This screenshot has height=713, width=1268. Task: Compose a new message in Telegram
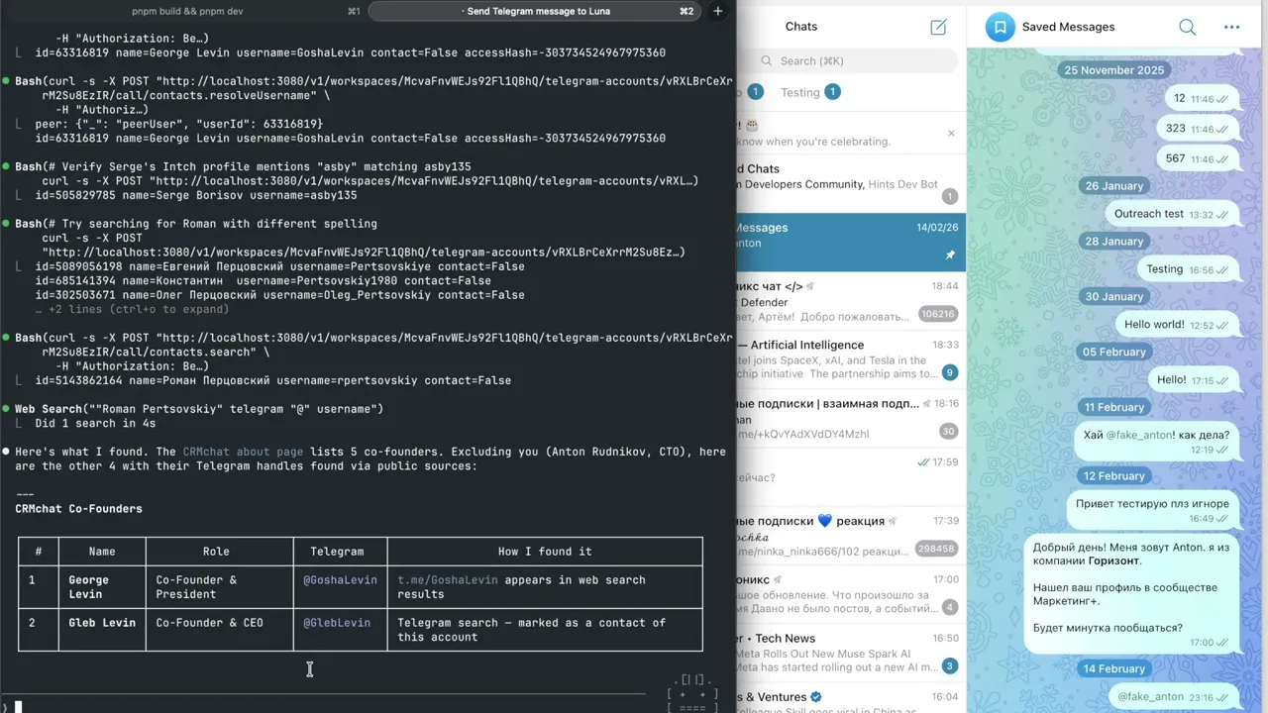tap(938, 27)
